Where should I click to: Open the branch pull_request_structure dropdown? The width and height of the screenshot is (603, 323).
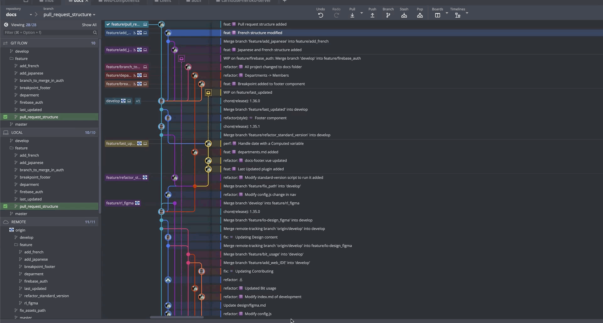pyautogui.click(x=69, y=14)
